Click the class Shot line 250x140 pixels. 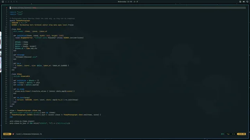coord(16,29)
